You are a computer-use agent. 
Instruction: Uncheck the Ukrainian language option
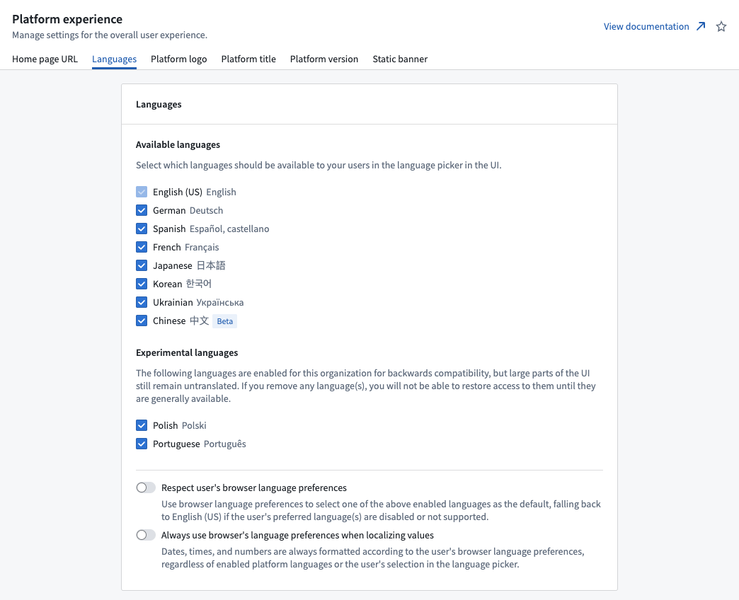[142, 302]
